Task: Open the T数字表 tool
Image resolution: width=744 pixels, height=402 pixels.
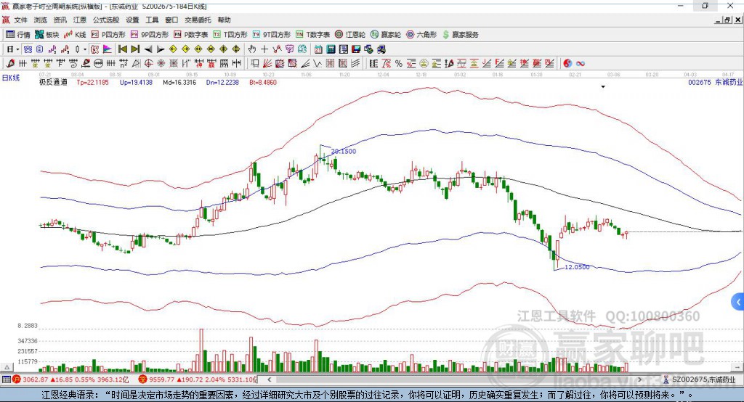Action: point(312,35)
